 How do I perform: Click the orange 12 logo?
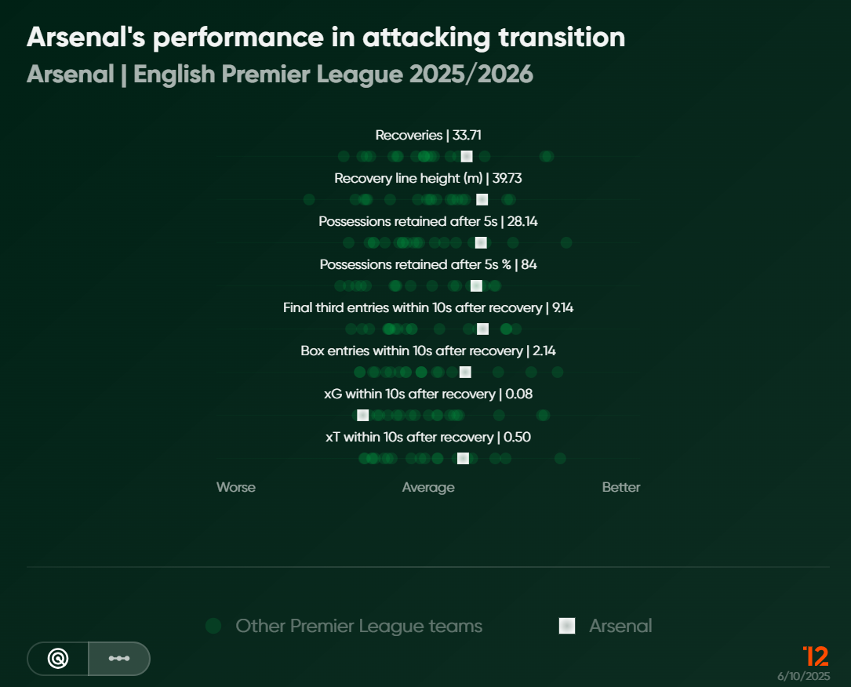[816, 656]
